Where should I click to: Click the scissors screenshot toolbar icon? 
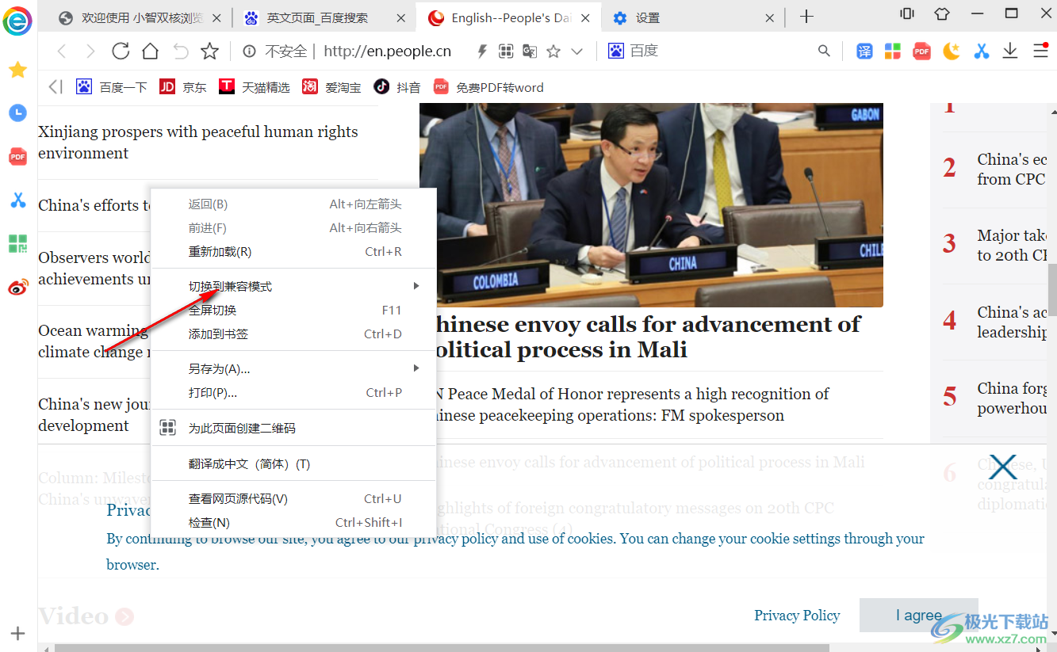[x=982, y=51]
